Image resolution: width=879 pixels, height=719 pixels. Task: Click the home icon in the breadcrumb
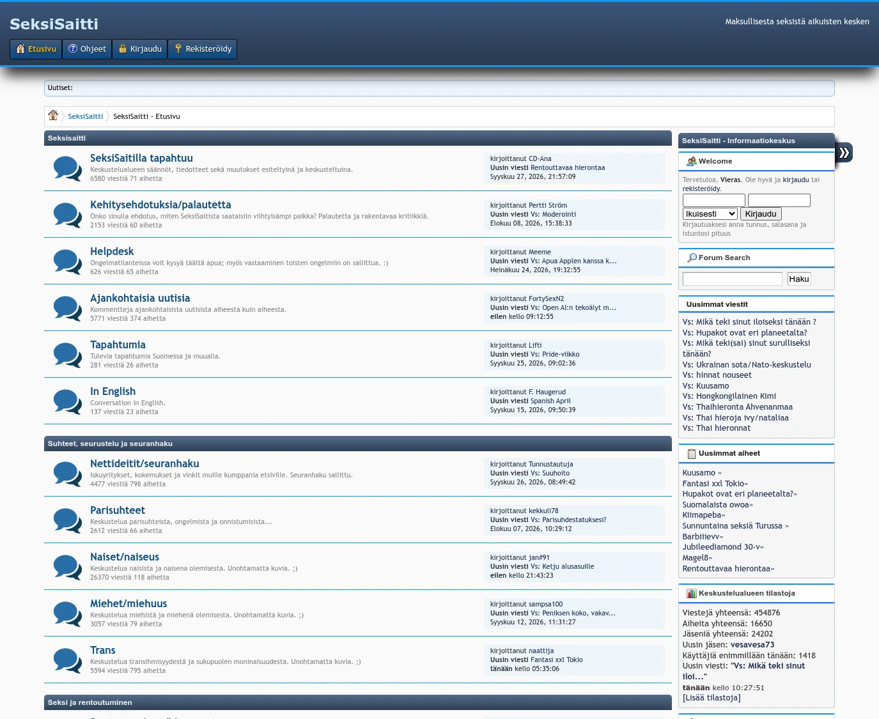(53, 115)
